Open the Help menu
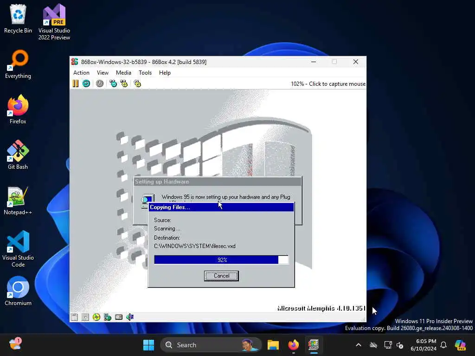This screenshot has height=356, width=475. pyautogui.click(x=165, y=73)
